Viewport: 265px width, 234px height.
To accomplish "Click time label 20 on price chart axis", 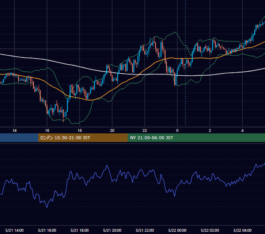I will 112,131.
